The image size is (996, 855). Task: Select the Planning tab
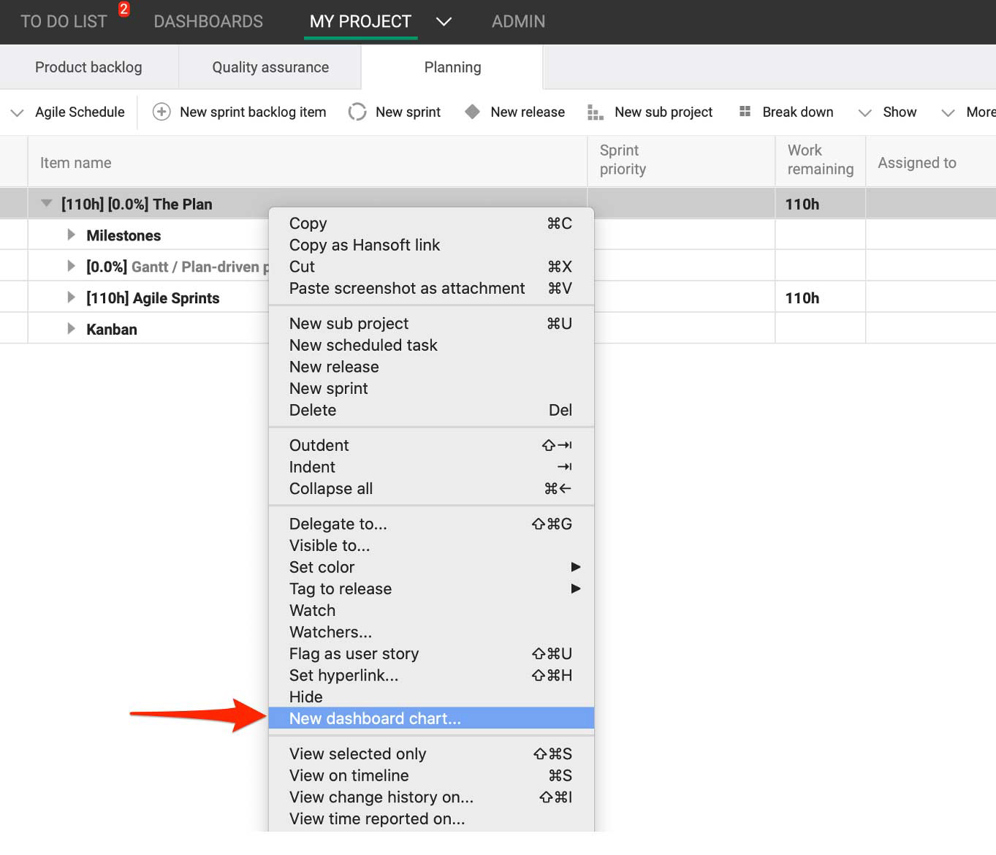pos(452,67)
